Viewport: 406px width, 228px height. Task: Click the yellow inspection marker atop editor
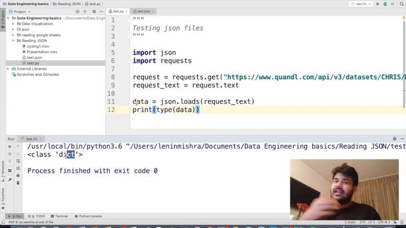404,18
